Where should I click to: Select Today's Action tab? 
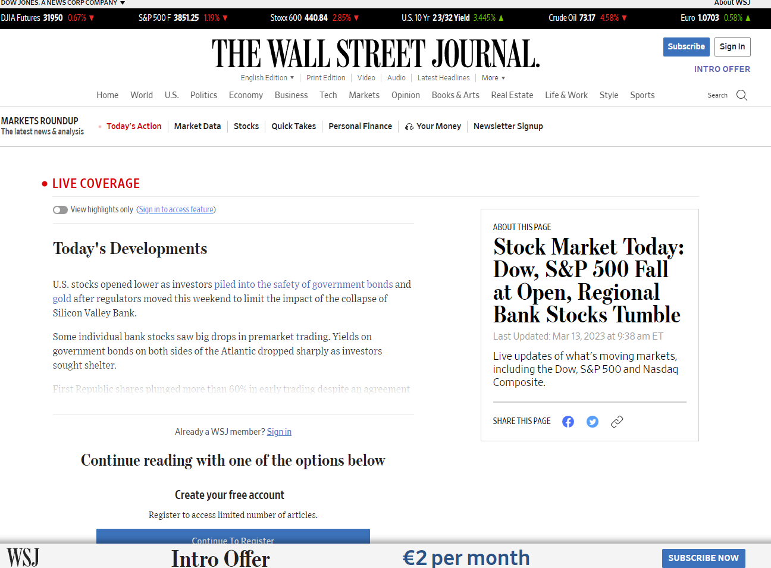click(x=134, y=126)
